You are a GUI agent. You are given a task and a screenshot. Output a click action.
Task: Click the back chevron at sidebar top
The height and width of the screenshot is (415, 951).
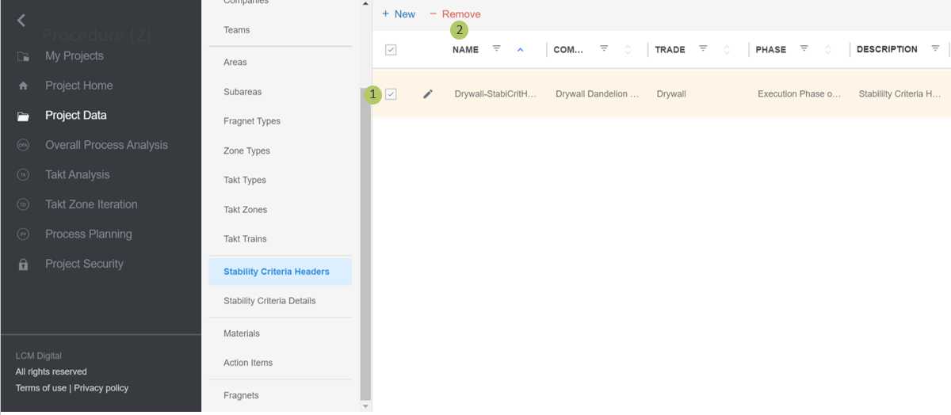point(21,21)
